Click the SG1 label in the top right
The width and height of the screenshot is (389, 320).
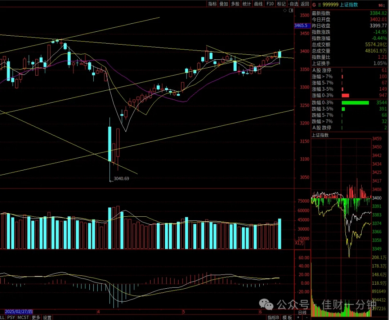tap(381, 5)
